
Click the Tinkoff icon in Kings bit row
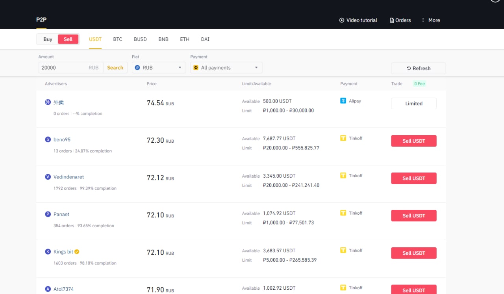point(343,250)
